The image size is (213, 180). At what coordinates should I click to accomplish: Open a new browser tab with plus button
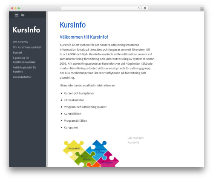click(x=202, y=9)
